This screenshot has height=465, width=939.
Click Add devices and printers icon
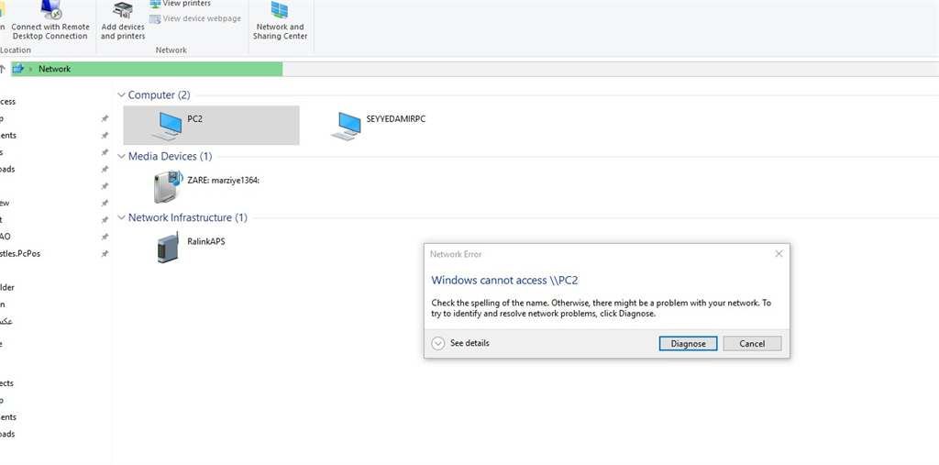[x=123, y=10]
